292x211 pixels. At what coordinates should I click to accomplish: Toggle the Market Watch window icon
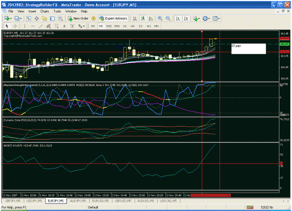[x=28, y=18]
